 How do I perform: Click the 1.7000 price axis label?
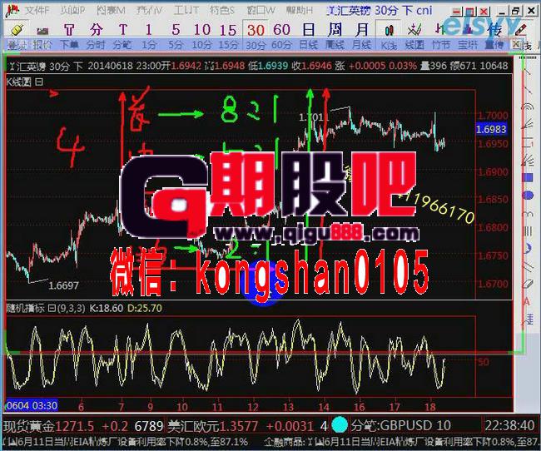click(x=493, y=116)
